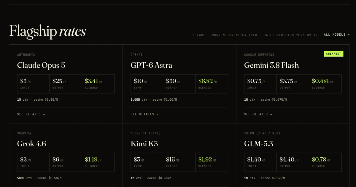Click the ZHIPU (Z.AI / GLM) label
Viewport: 356px width, 187px height.
click(x=262, y=133)
